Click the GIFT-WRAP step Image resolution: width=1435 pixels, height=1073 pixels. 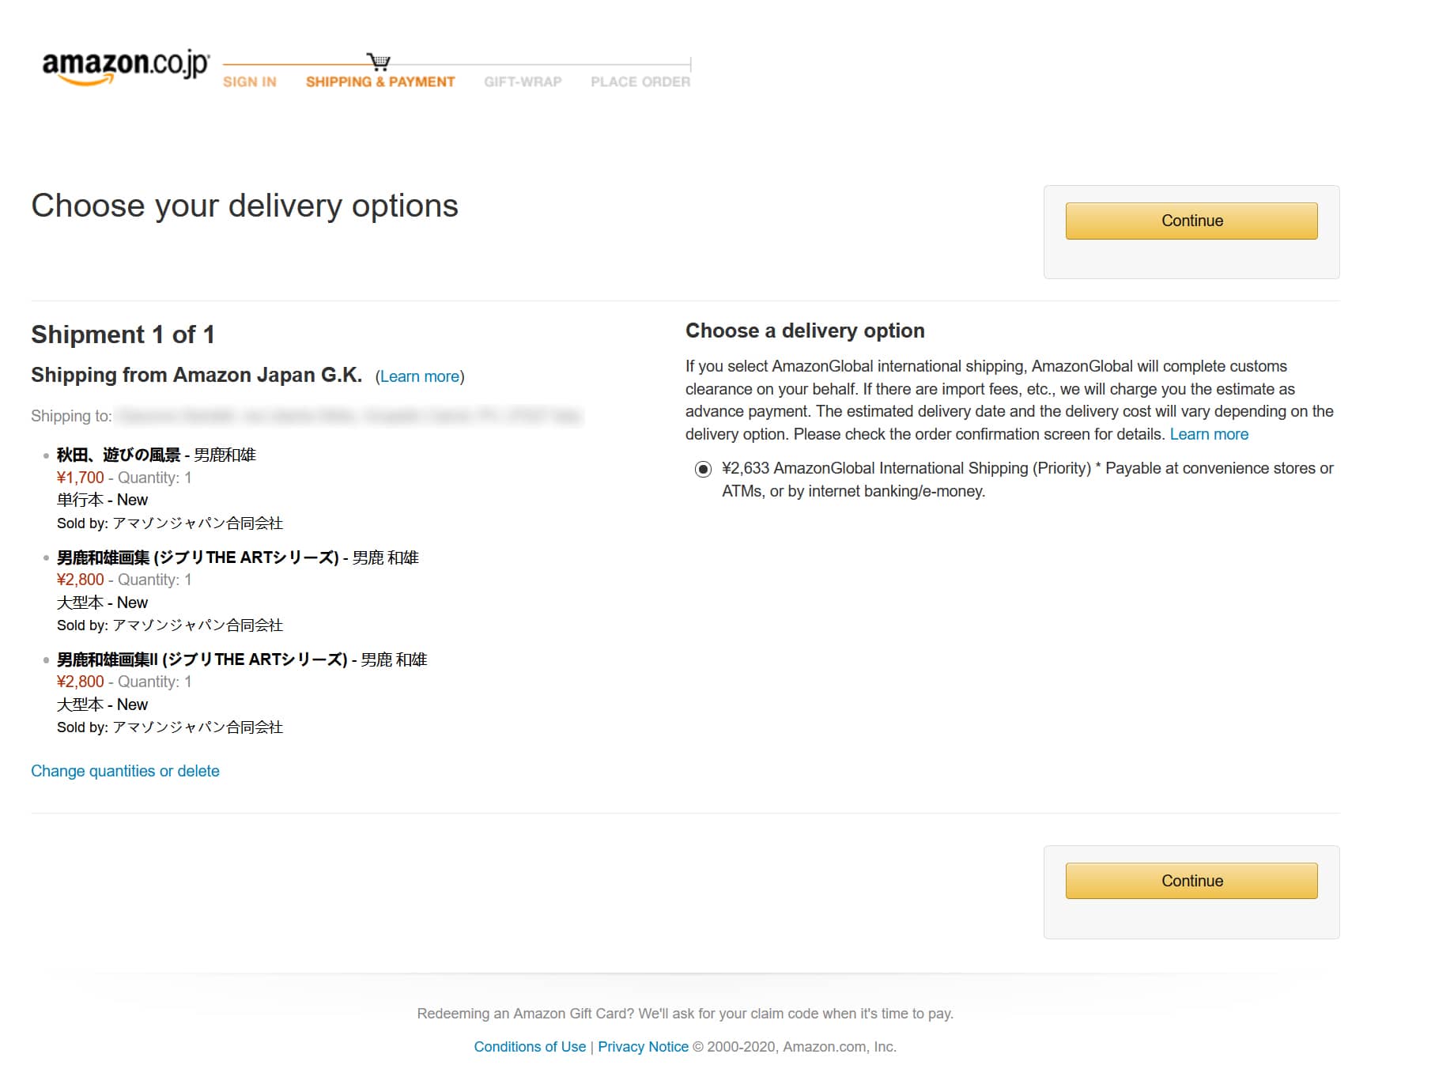[x=523, y=81]
